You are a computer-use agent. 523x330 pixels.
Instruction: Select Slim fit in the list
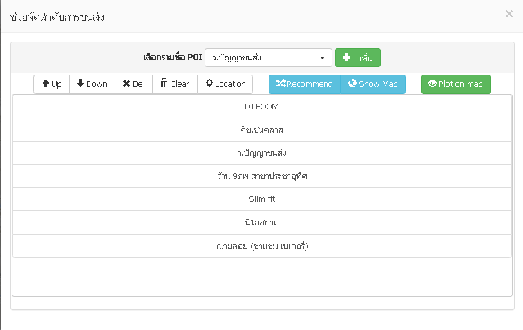point(262,199)
